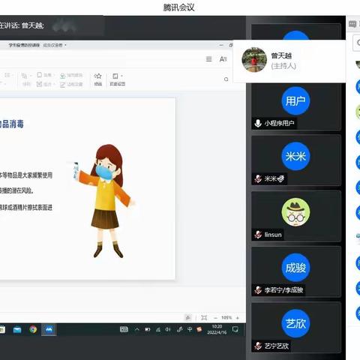
Task: Click the pen/link icon in system tray
Action: pyautogui.click(x=179, y=329)
